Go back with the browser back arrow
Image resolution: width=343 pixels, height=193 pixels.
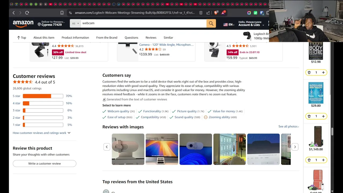pos(14,13)
